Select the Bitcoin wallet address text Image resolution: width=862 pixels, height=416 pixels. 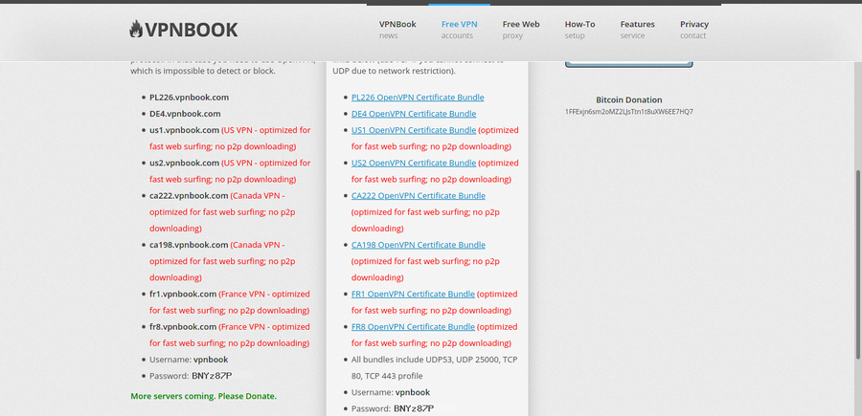coord(629,111)
